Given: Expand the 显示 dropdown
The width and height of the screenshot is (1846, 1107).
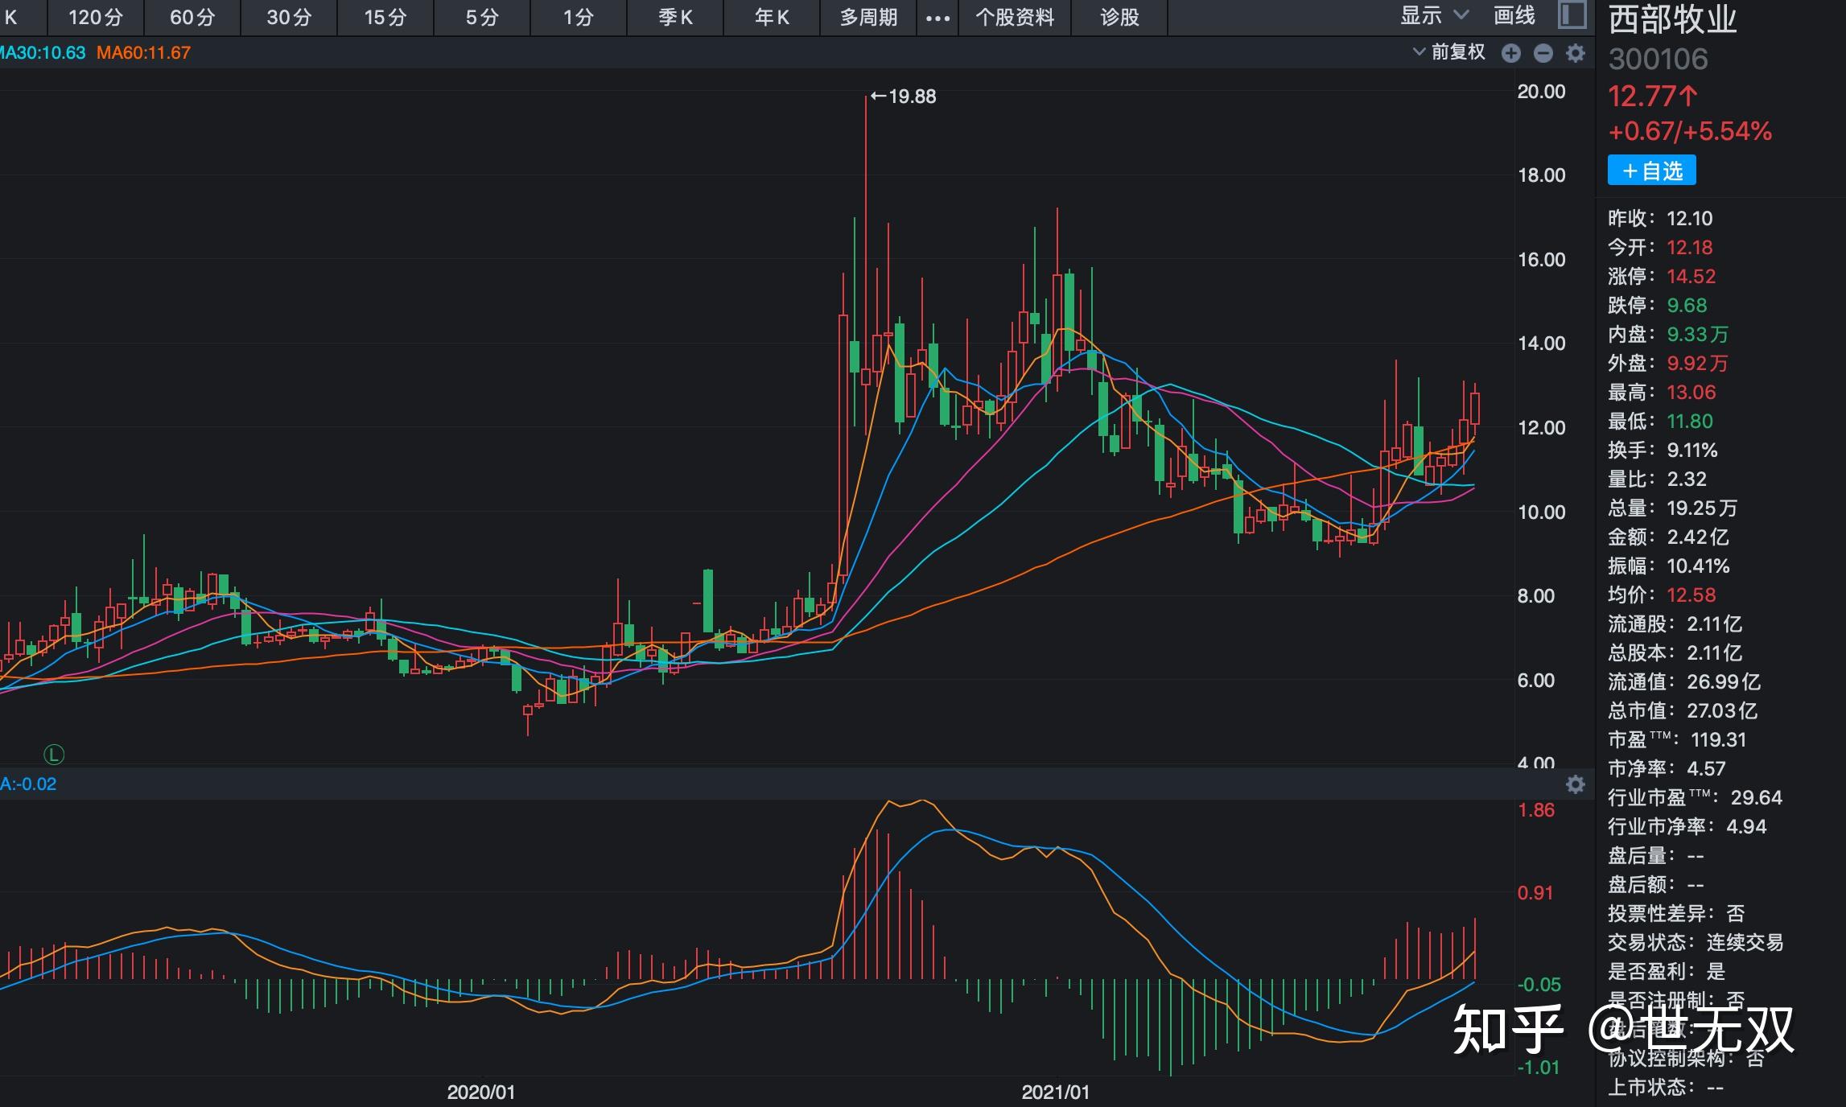Looking at the screenshot, I should (1435, 15).
